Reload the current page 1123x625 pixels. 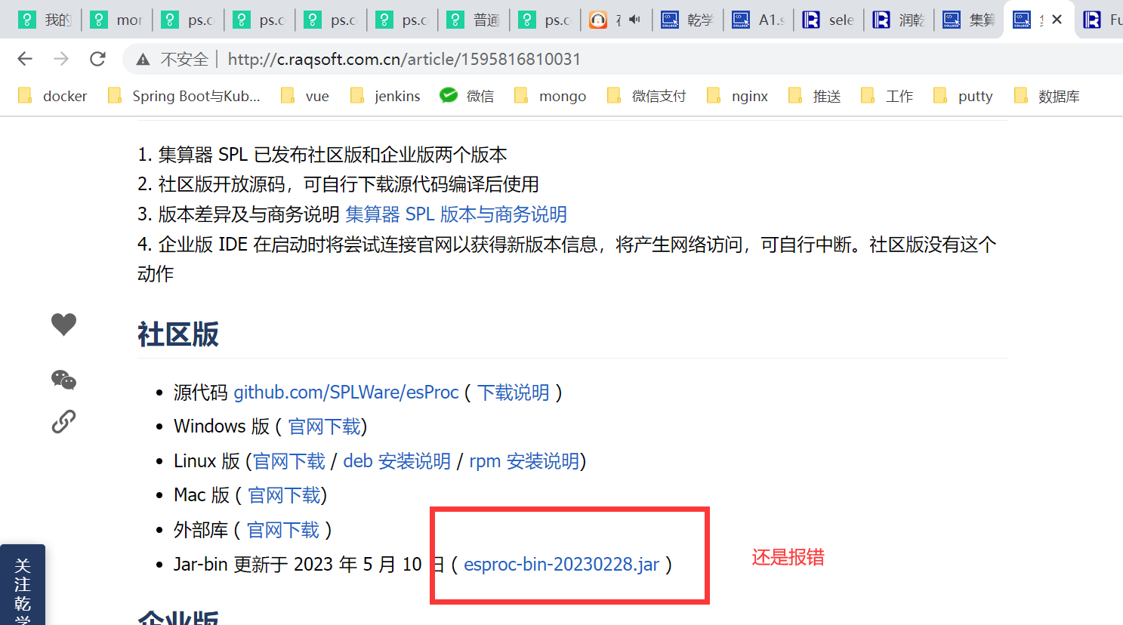point(97,59)
